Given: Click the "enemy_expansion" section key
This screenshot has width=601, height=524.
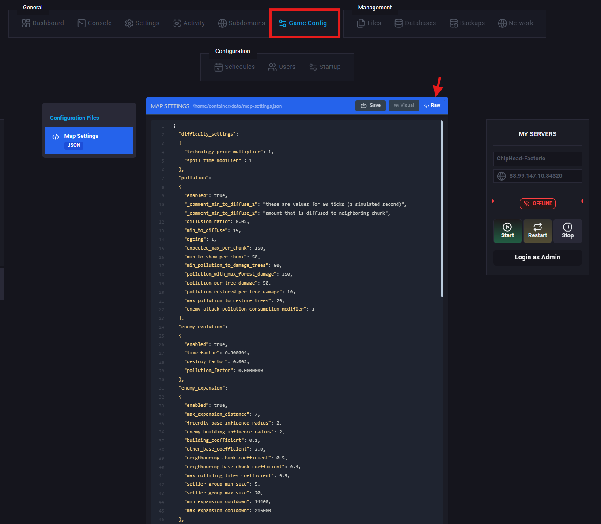Looking at the screenshot, I should 203,388.
